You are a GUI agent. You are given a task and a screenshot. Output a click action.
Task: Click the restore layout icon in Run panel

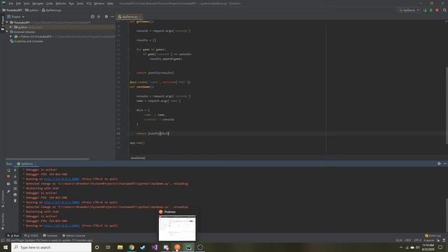click(x=8, y=183)
